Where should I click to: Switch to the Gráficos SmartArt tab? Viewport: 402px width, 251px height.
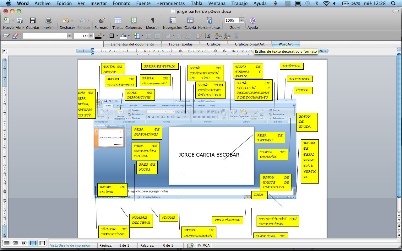[x=250, y=44]
